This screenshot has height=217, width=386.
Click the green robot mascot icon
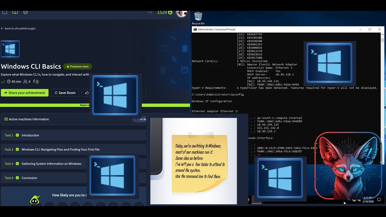[x=35, y=200]
